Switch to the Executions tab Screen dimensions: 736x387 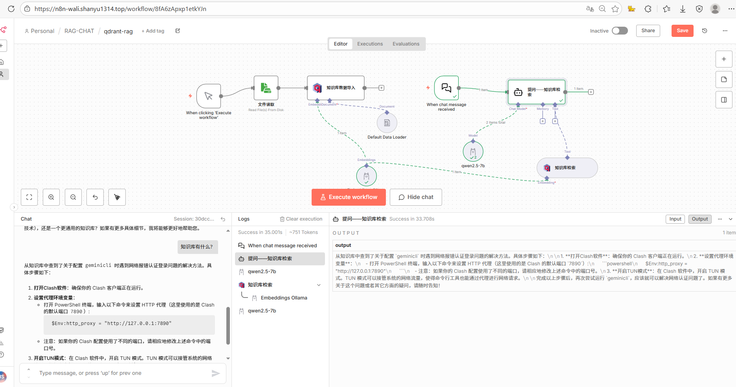(x=369, y=44)
